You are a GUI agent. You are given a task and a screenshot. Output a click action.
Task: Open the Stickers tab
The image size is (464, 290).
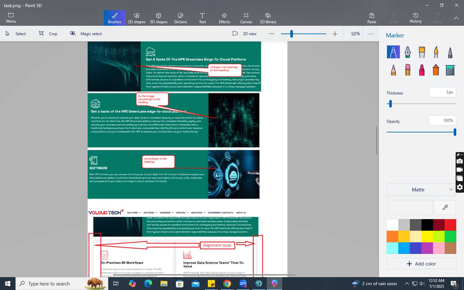point(180,18)
